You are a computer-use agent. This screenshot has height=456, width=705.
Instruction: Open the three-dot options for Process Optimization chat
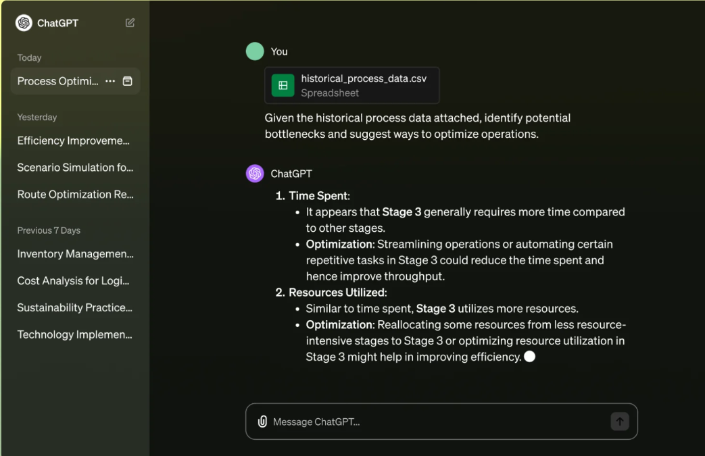[110, 81]
